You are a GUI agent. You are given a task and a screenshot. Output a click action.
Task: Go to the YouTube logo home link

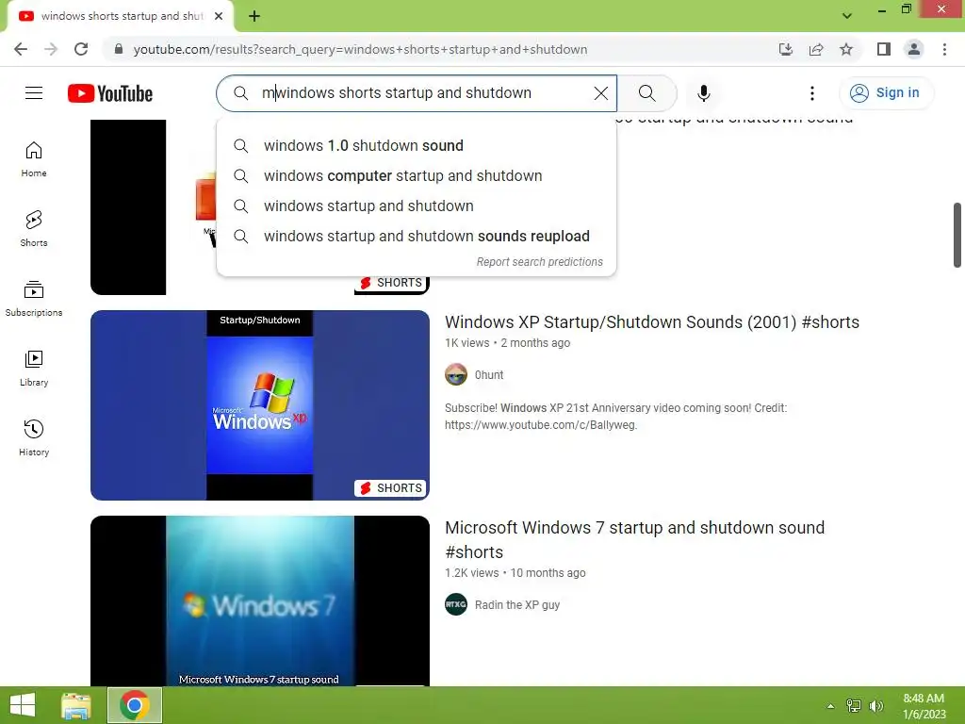(x=110, y=93)
